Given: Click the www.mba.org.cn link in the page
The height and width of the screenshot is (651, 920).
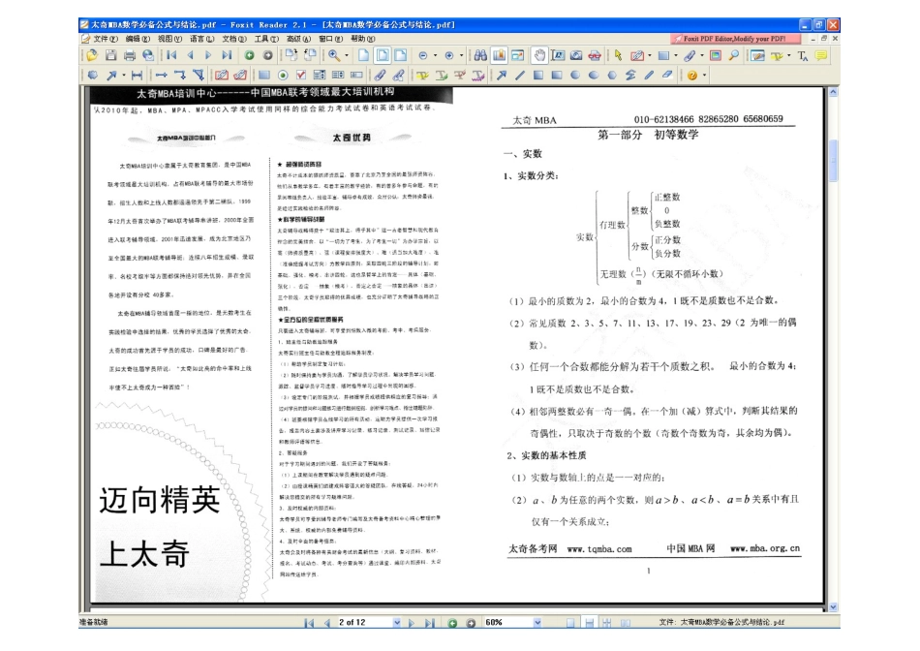Looking at the screenshot, I should pos(764,548).
